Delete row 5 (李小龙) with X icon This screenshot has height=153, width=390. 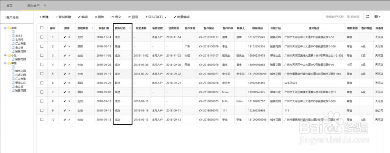point(69,74)
